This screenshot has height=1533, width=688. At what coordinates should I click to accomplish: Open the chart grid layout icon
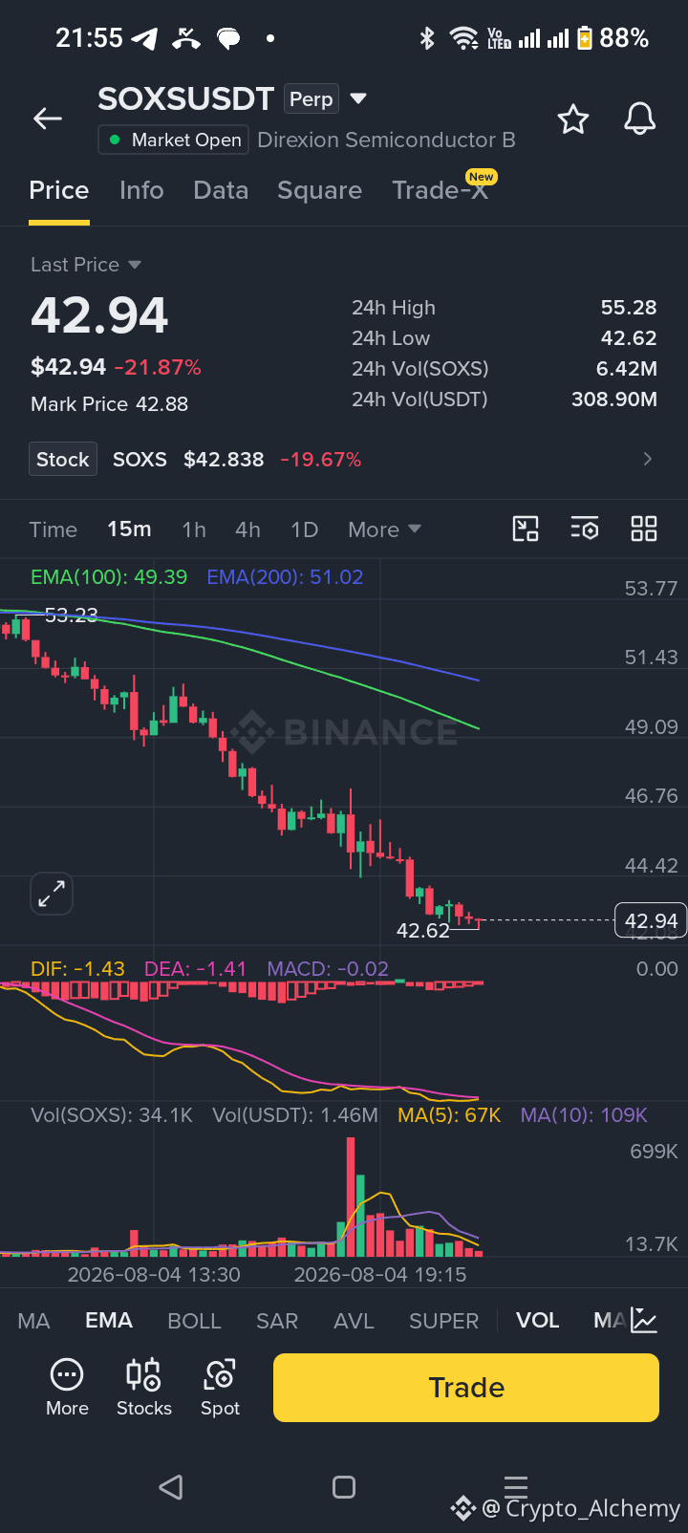644,529
